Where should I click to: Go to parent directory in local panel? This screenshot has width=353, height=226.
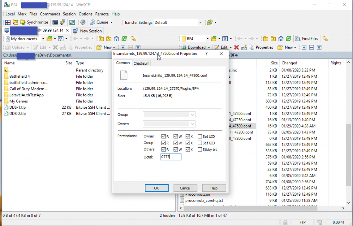click(x=101, y=39)
